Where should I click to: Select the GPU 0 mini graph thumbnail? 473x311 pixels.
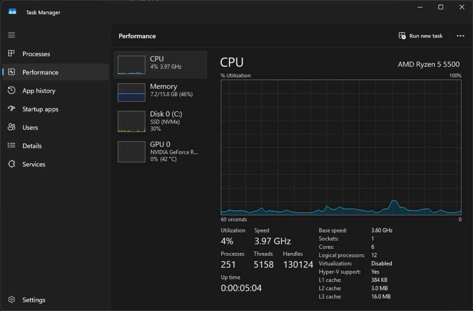click(x=131, y=152)
